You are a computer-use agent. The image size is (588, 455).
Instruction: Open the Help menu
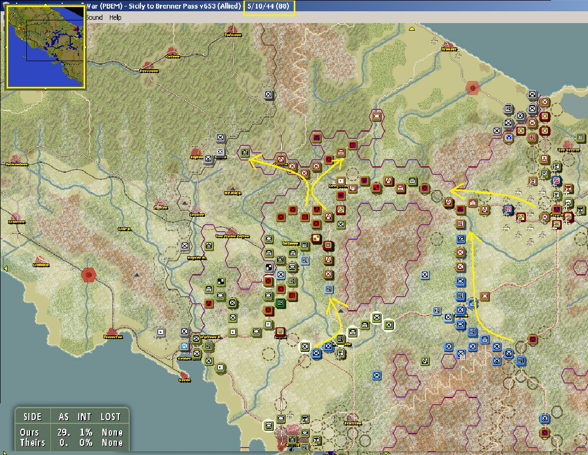[x=115, y=17]
